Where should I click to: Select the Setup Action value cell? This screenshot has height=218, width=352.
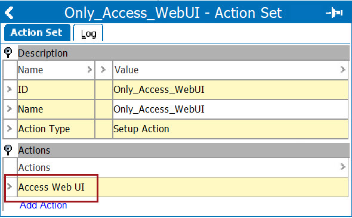pos(230,129)
